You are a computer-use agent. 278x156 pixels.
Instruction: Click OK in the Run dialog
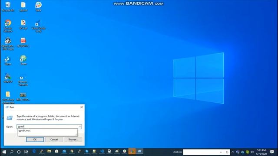pos(35,140)
